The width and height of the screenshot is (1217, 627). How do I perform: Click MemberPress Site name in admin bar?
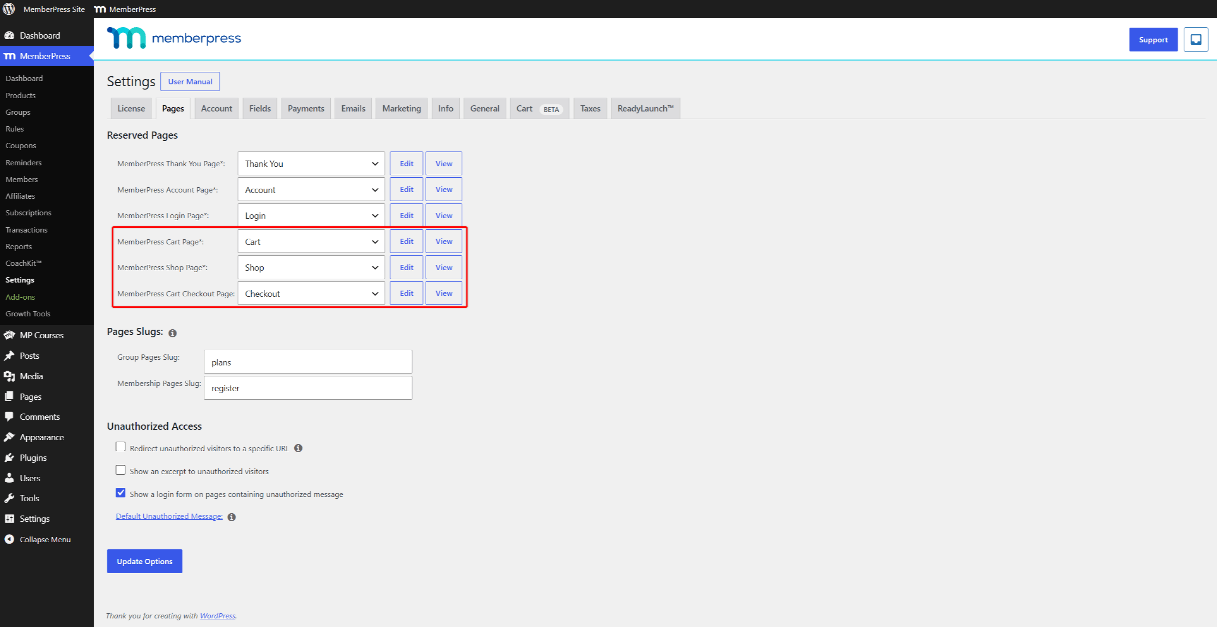[54, 9]
